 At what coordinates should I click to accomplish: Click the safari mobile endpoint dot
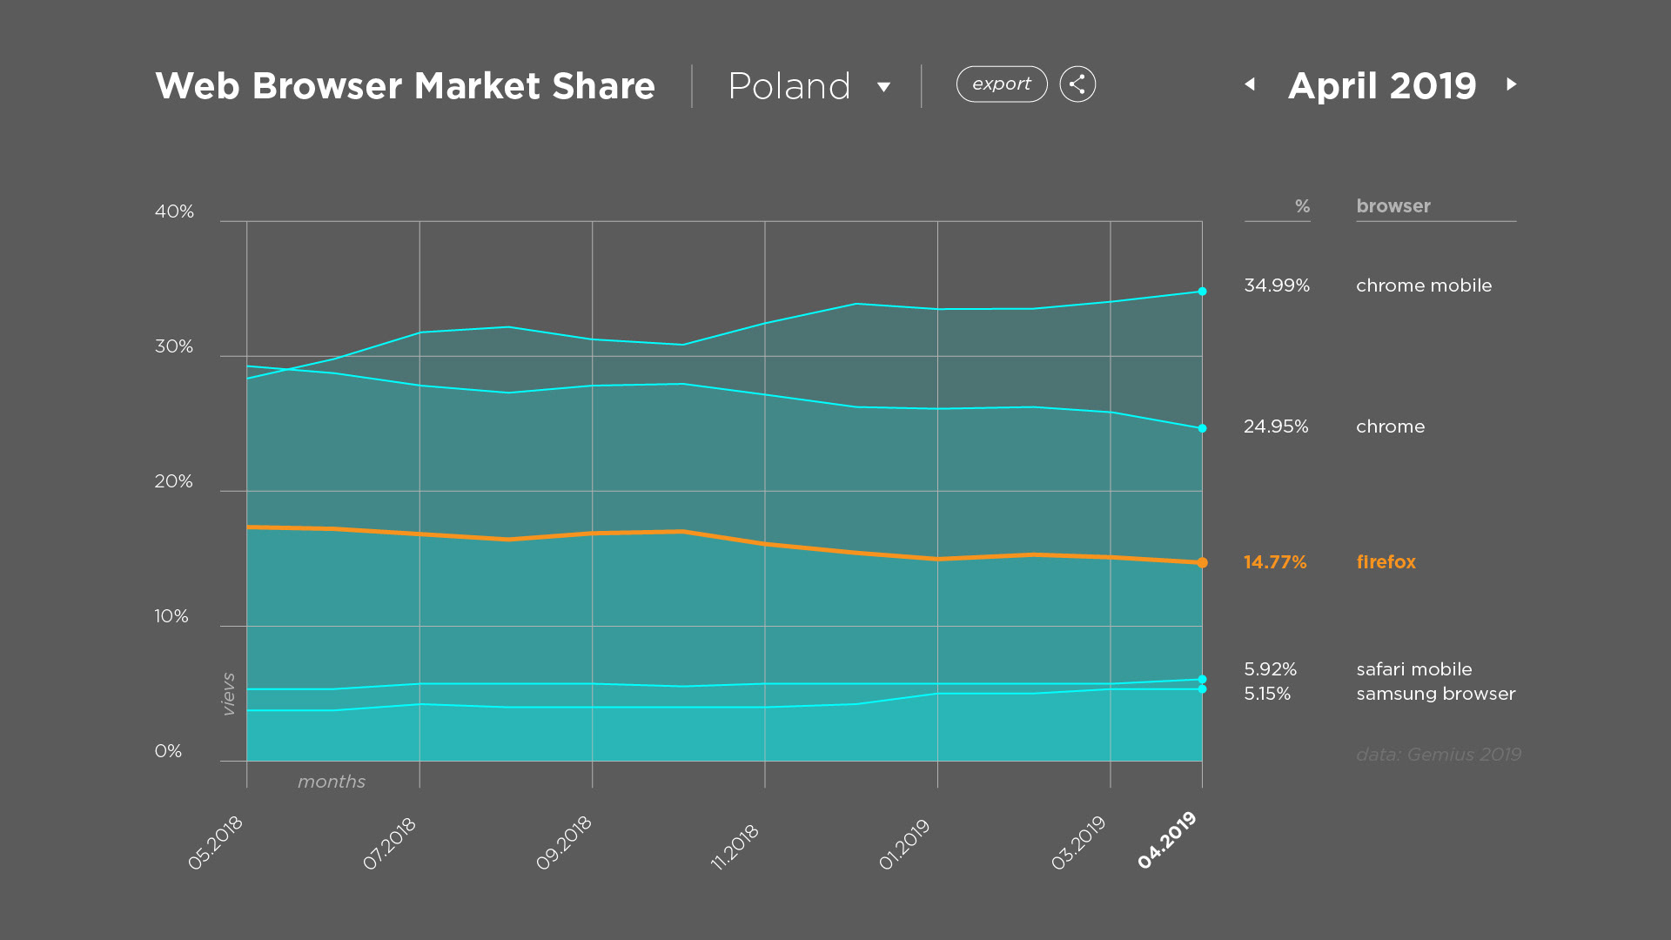1202,679
